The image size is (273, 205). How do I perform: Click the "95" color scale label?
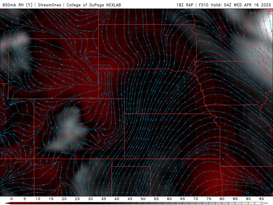(x=261, y=199)
